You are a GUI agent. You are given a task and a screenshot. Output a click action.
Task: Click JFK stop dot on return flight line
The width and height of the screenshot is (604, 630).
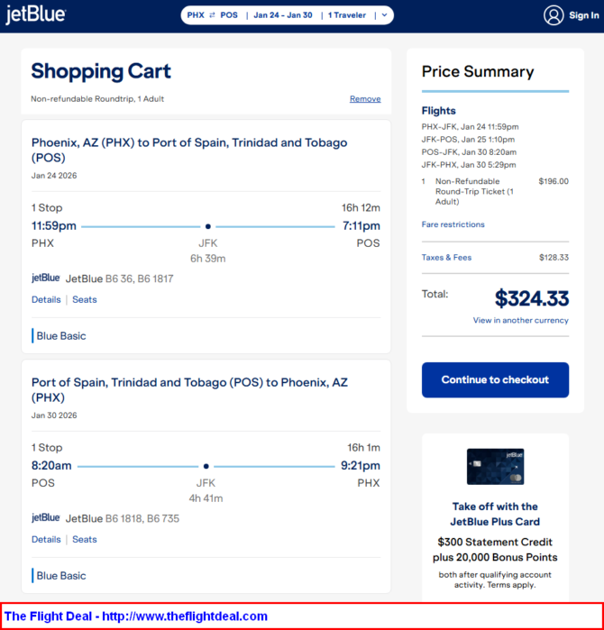coord(206,466)
